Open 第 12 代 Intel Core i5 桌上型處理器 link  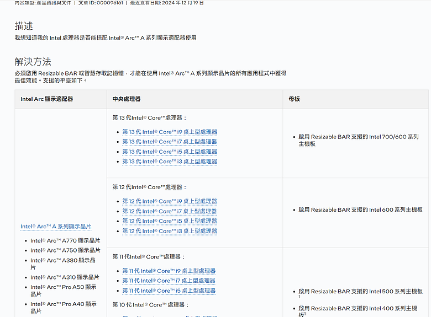[x=170, y=221]
